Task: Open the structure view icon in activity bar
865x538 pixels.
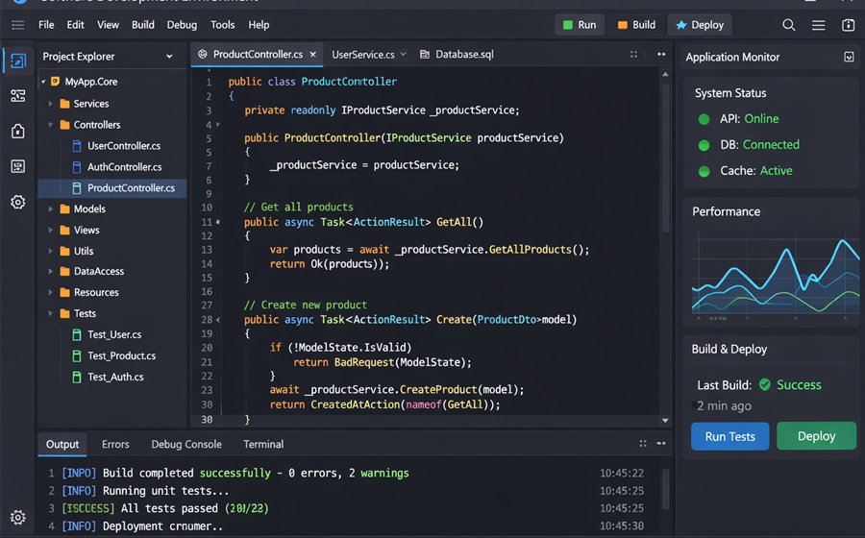Action: (x=17, y=96)
